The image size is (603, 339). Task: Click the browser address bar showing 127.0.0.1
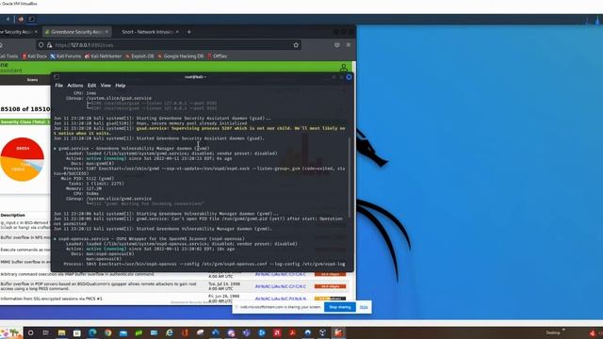[170, 45]
